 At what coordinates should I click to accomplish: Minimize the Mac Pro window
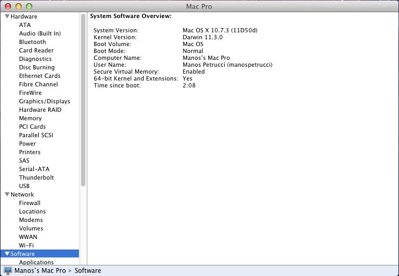click(19, 6)
